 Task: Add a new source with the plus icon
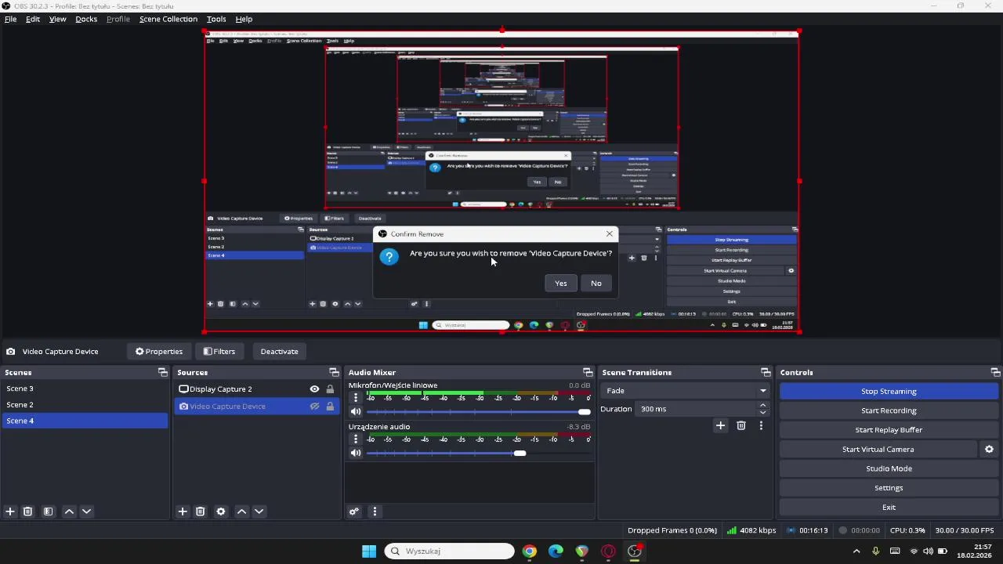(x=183, y=512)
